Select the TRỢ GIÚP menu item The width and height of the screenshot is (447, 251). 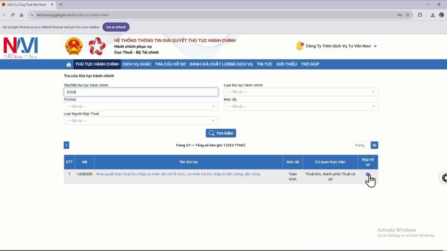(x=310, y=64)
